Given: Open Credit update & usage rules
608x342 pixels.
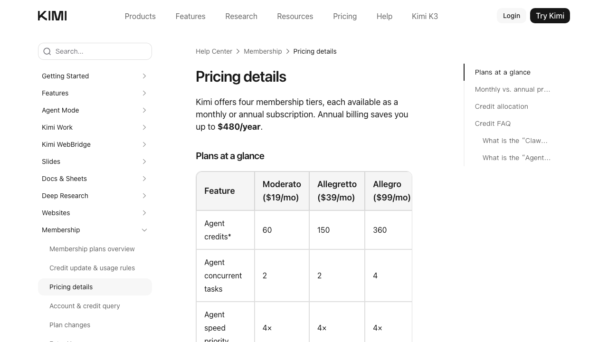Looking at the screenshot, I should coord(92,268).
